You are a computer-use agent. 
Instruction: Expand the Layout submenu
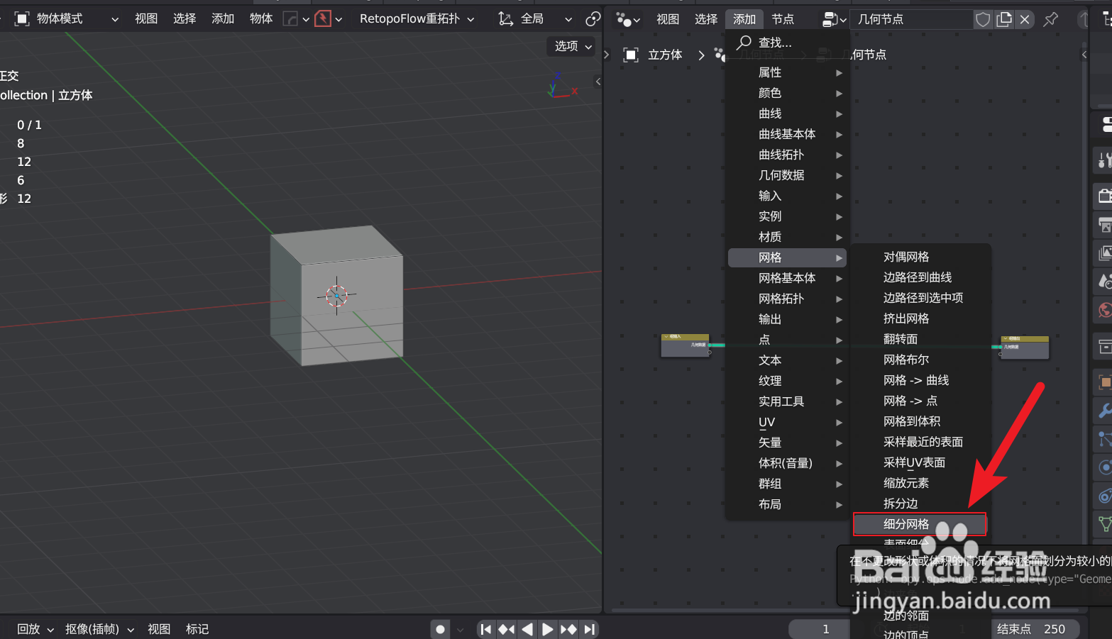(x=787, y=504)
